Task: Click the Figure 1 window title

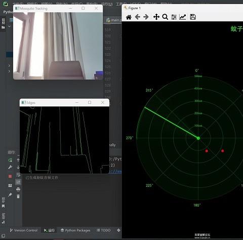Action: (x=134, y=8)
